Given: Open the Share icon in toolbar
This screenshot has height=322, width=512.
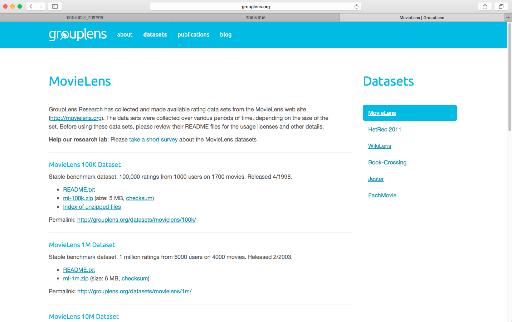Looking at the screenshot, I should click(485, 6).
